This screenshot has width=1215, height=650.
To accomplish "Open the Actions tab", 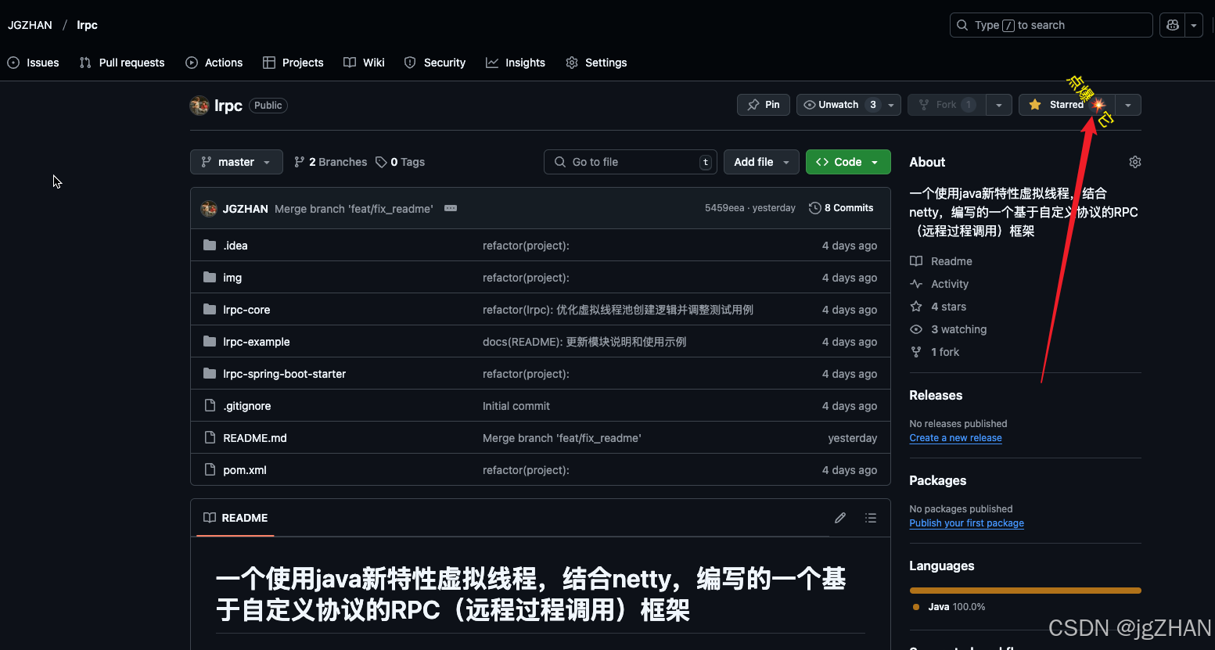I will 214,63.
